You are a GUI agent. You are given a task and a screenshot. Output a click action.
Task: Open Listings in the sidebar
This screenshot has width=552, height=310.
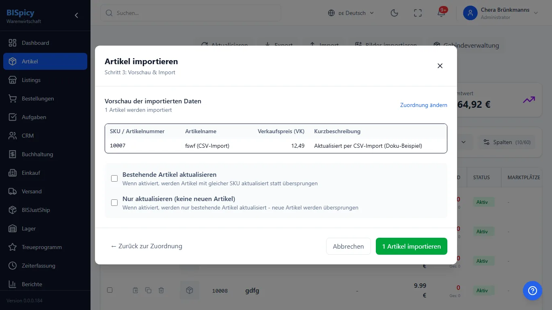45,80
